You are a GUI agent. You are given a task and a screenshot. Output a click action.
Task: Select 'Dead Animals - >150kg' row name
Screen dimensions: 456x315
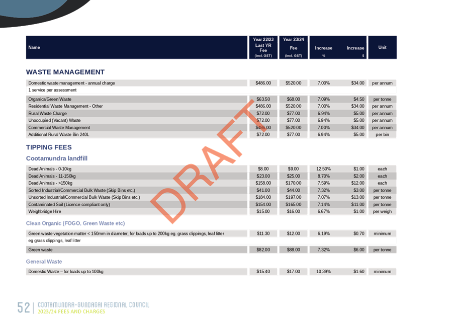click(50, 183)
